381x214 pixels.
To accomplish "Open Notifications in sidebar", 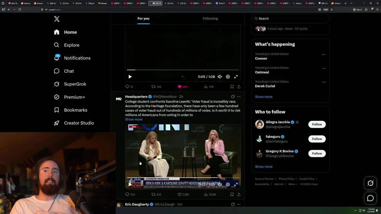I will point(72,58).
